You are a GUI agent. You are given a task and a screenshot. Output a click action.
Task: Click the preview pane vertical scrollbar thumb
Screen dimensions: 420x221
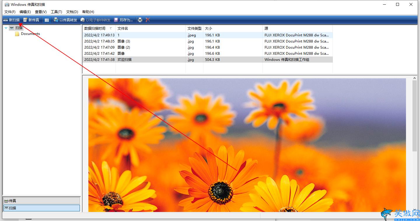click(x=414, y=116)
